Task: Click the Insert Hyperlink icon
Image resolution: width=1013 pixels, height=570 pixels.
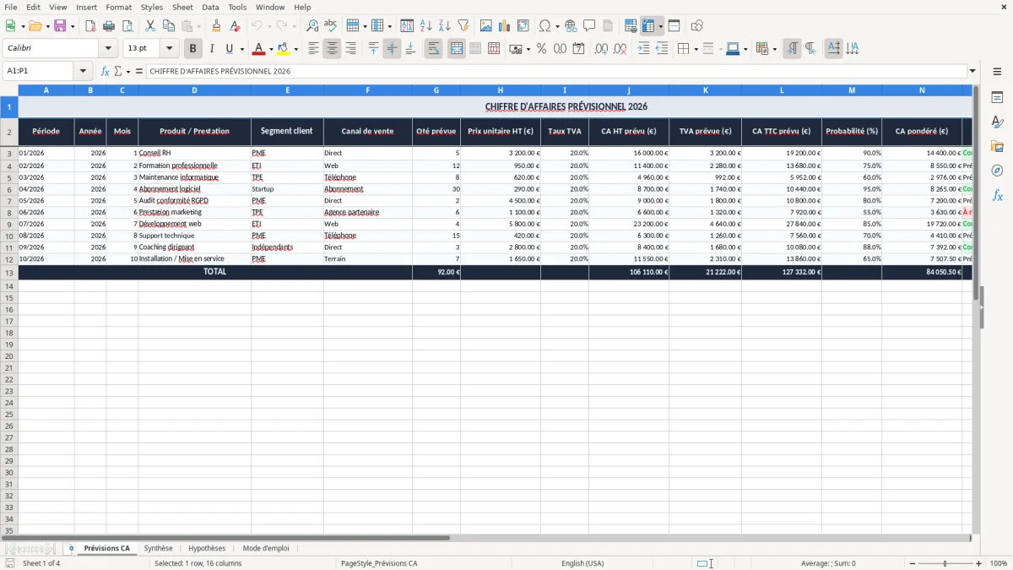Action: [571, 26]
